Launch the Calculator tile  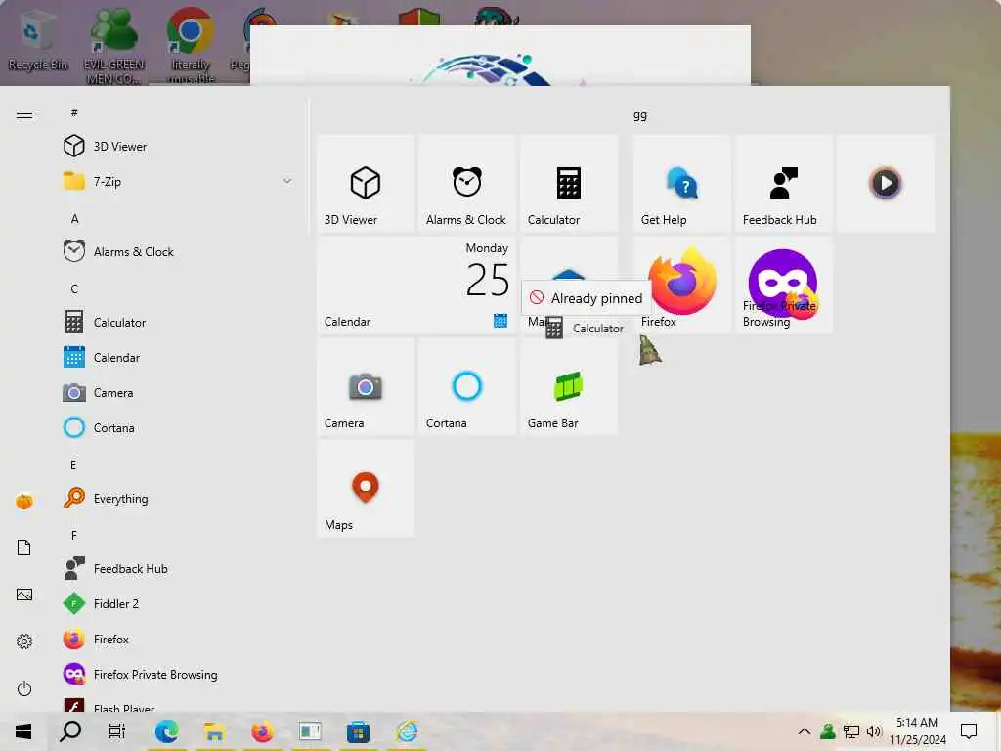pyautogui.click(x=569, y=183)
